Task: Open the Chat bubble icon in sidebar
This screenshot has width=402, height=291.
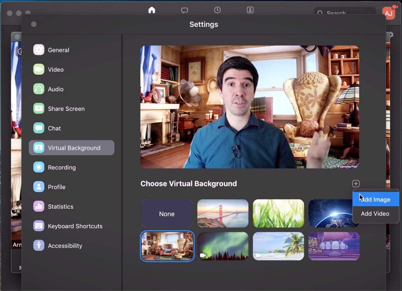Action: pos(39,128)
